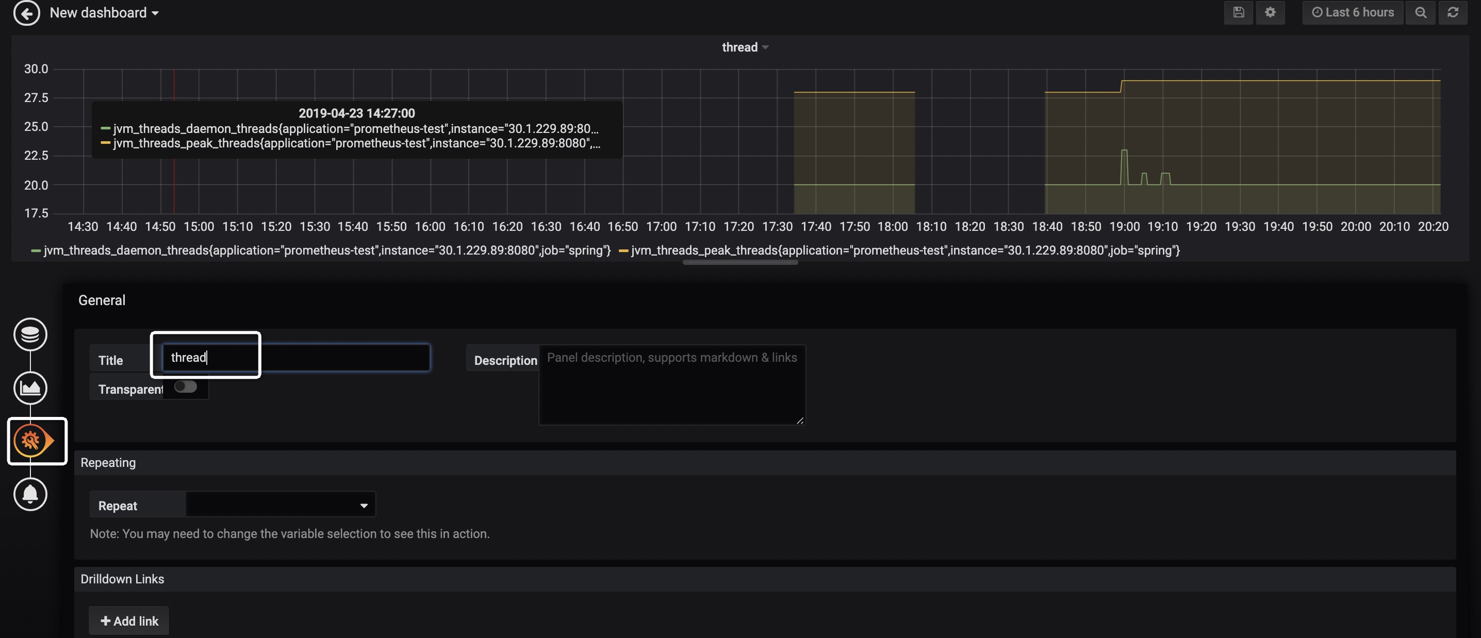Click the Add link button under Drilldown Links
This screenshot has height=638, width=1481.
click(x=129, y=621)
